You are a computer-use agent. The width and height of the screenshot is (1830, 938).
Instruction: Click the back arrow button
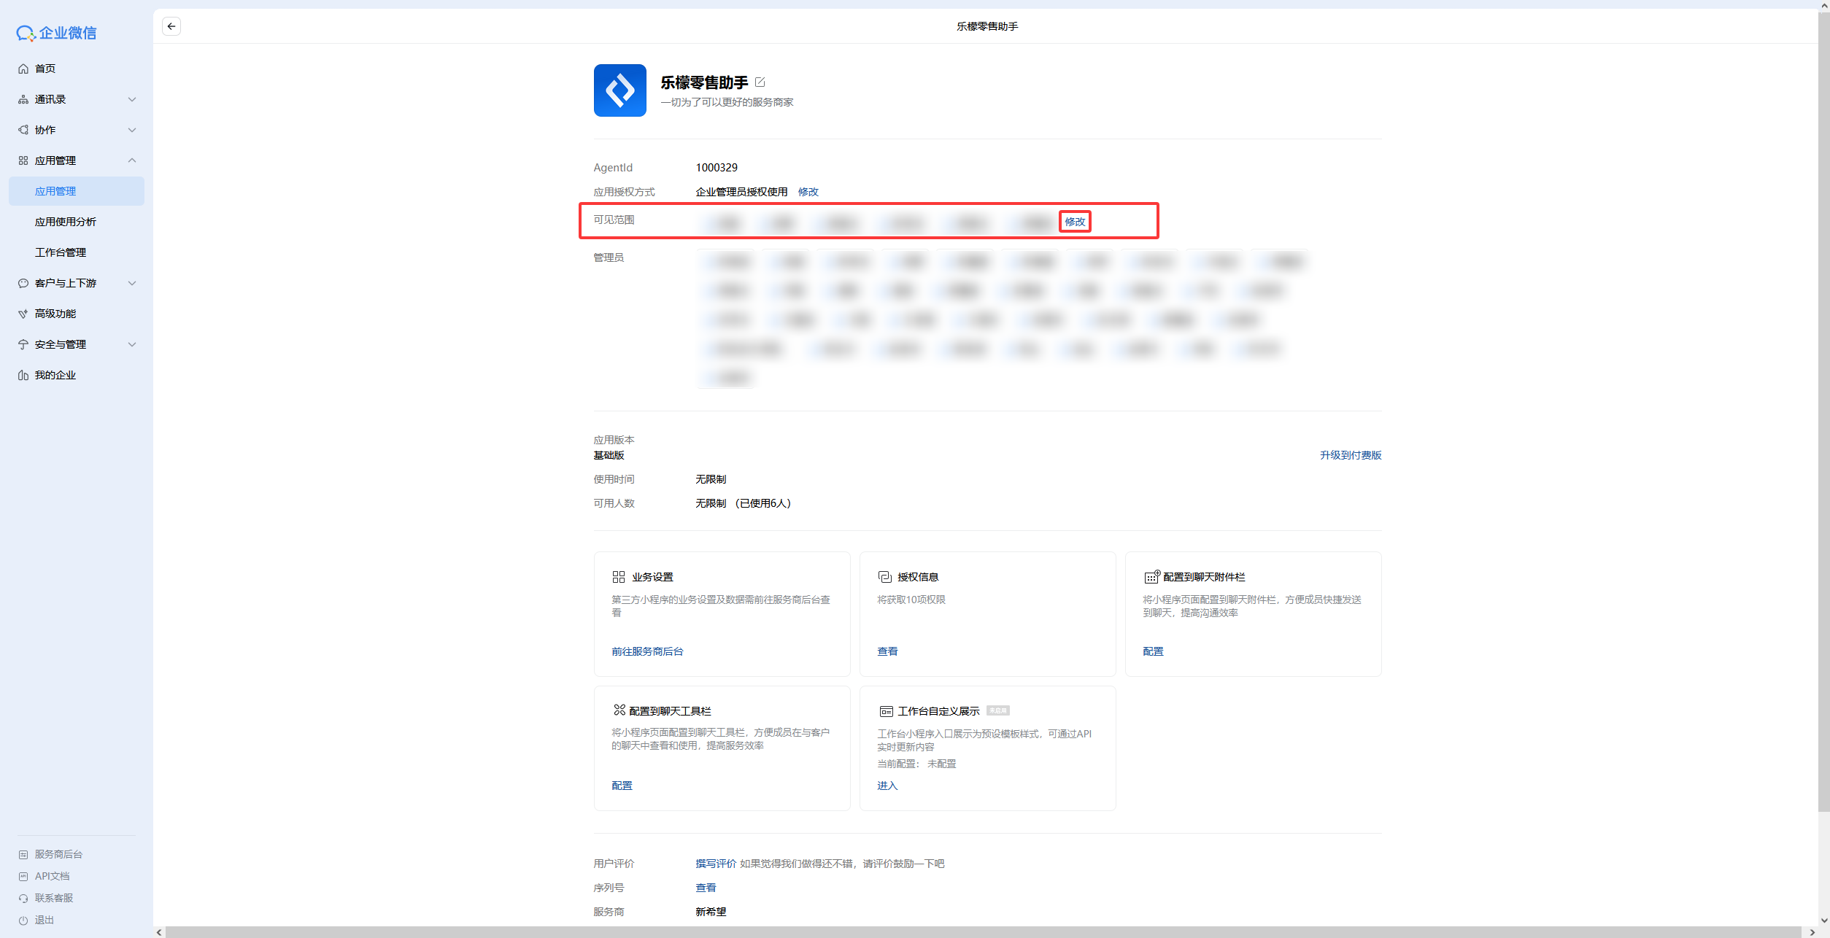click(171, 26)
